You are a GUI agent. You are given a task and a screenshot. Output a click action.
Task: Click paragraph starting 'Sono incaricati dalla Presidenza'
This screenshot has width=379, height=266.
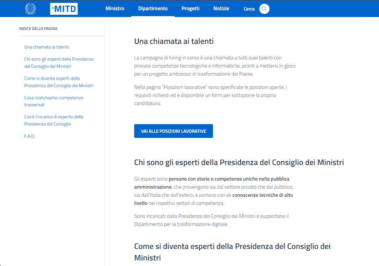coord(211,220)
